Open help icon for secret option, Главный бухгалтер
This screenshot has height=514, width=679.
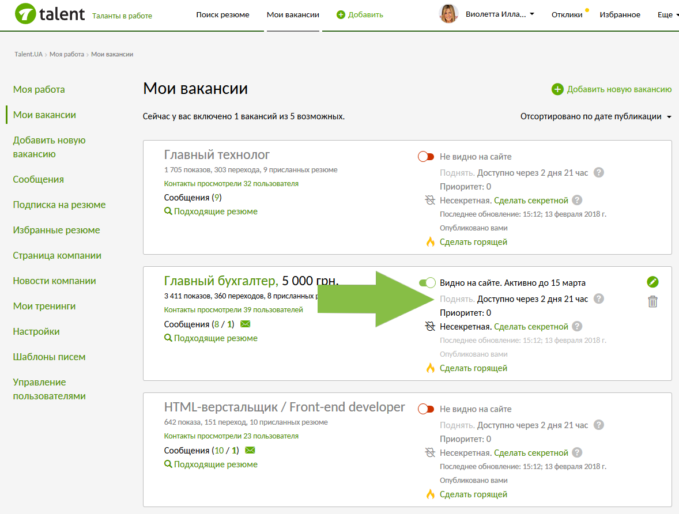577,327
